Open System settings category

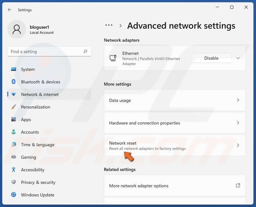point(49,69)
